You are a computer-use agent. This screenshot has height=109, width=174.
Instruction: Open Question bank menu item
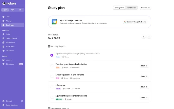point(13,38)
